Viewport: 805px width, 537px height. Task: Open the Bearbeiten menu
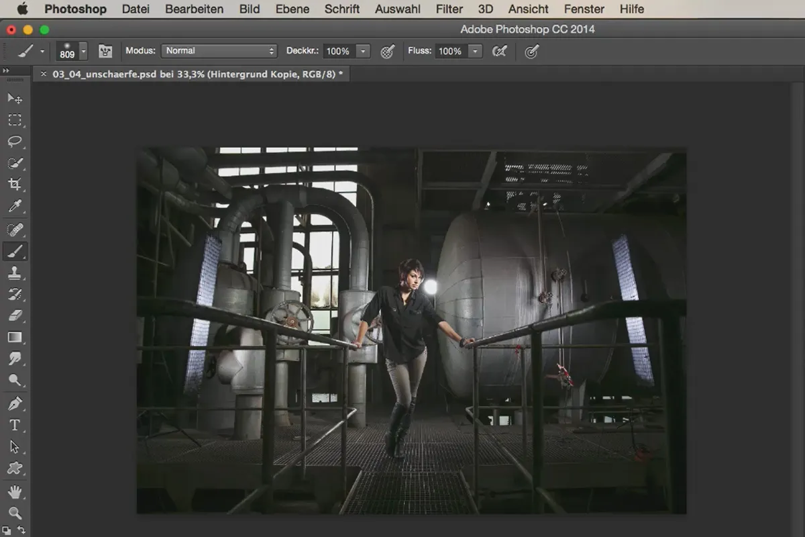(x=195, y=9)
